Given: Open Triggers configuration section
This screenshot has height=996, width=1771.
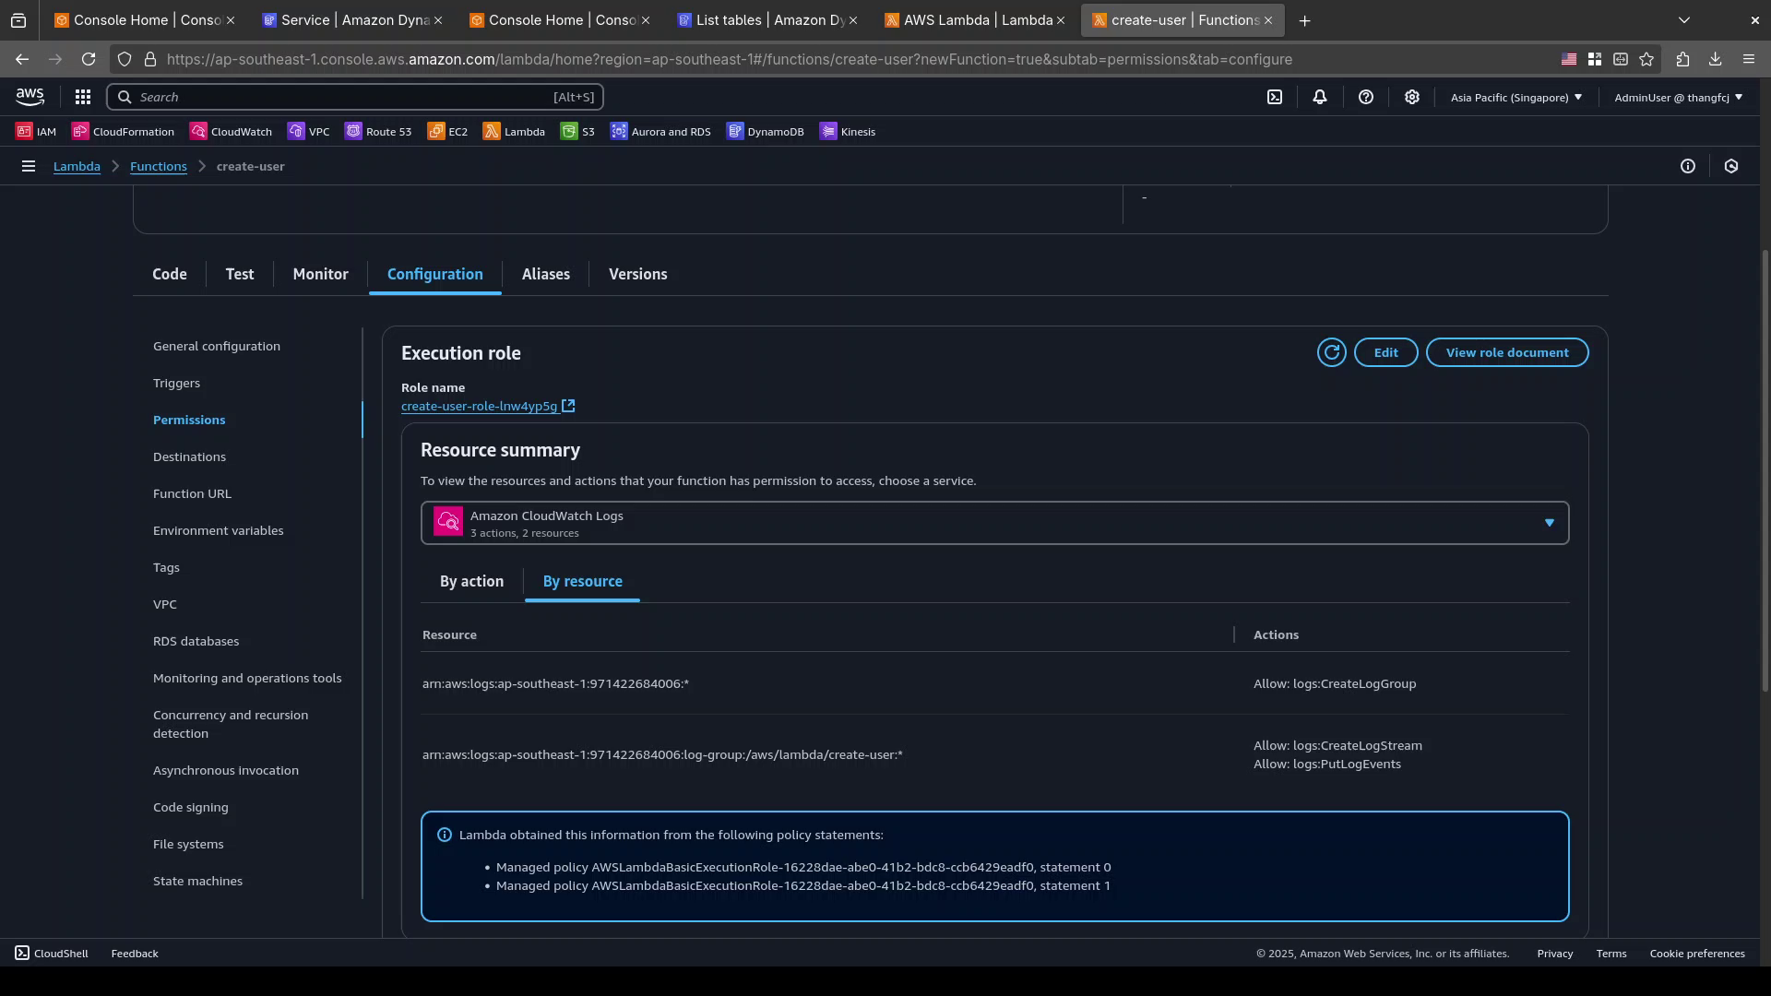Looking at the screenshot, I should coord(176,384).
